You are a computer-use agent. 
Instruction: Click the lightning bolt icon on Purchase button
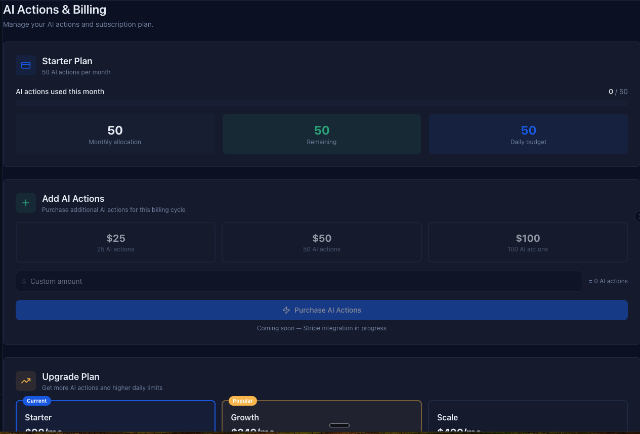click(286, 310)
